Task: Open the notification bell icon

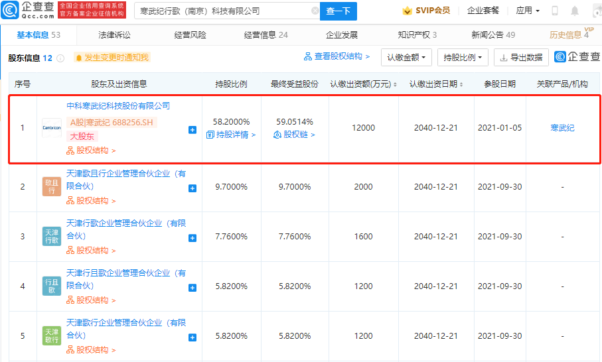Action: coord(575,11)
